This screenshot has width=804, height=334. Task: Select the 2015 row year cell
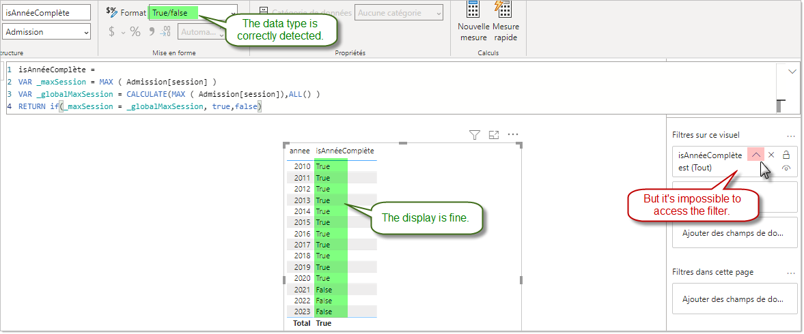303,222
